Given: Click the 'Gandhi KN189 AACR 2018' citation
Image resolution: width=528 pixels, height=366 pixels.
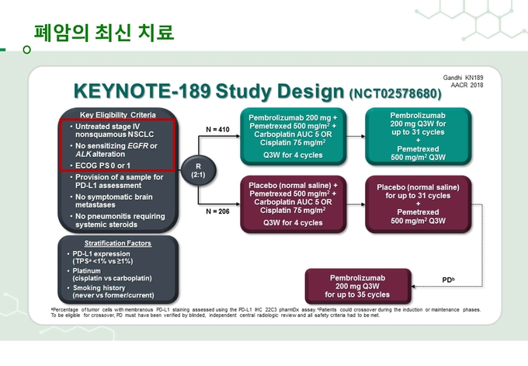Looking at the screenshot, I should 463,82.
